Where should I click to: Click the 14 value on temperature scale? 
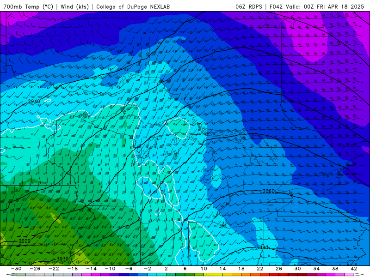[x=222, y=269]
